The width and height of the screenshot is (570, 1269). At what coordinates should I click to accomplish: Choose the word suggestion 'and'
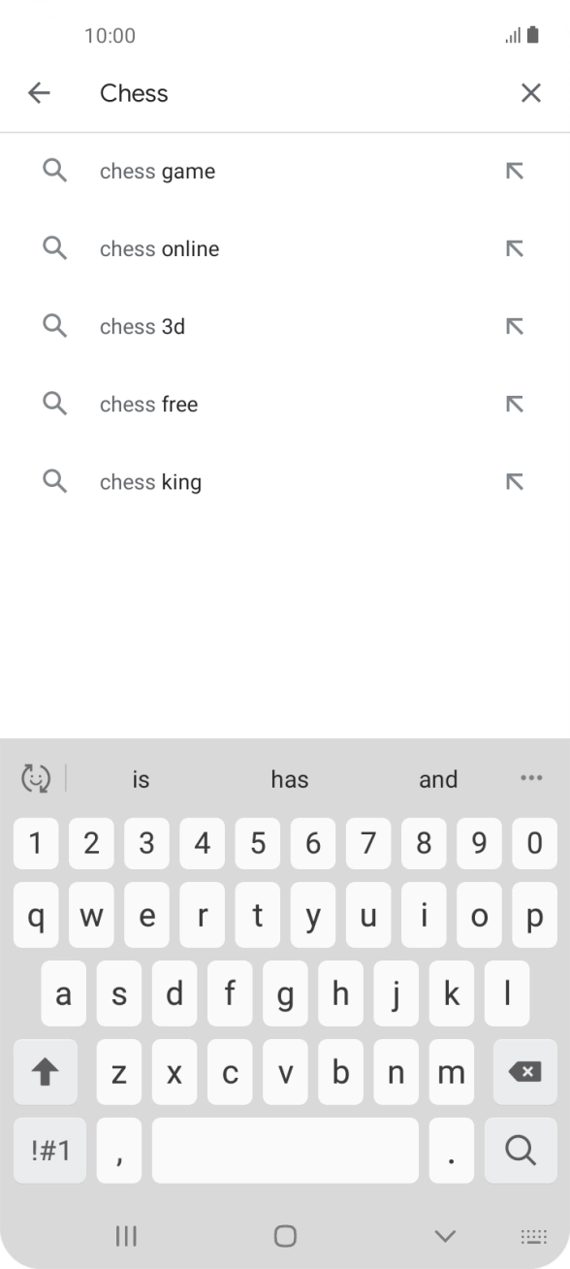pyautogui.click(x=438, y=779)
